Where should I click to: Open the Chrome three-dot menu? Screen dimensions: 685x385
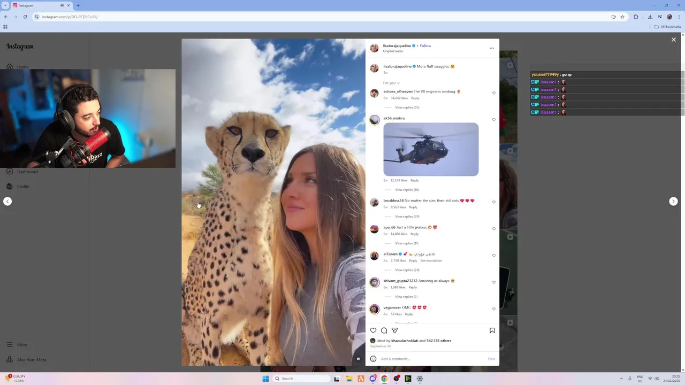click(x=679, y=17)
